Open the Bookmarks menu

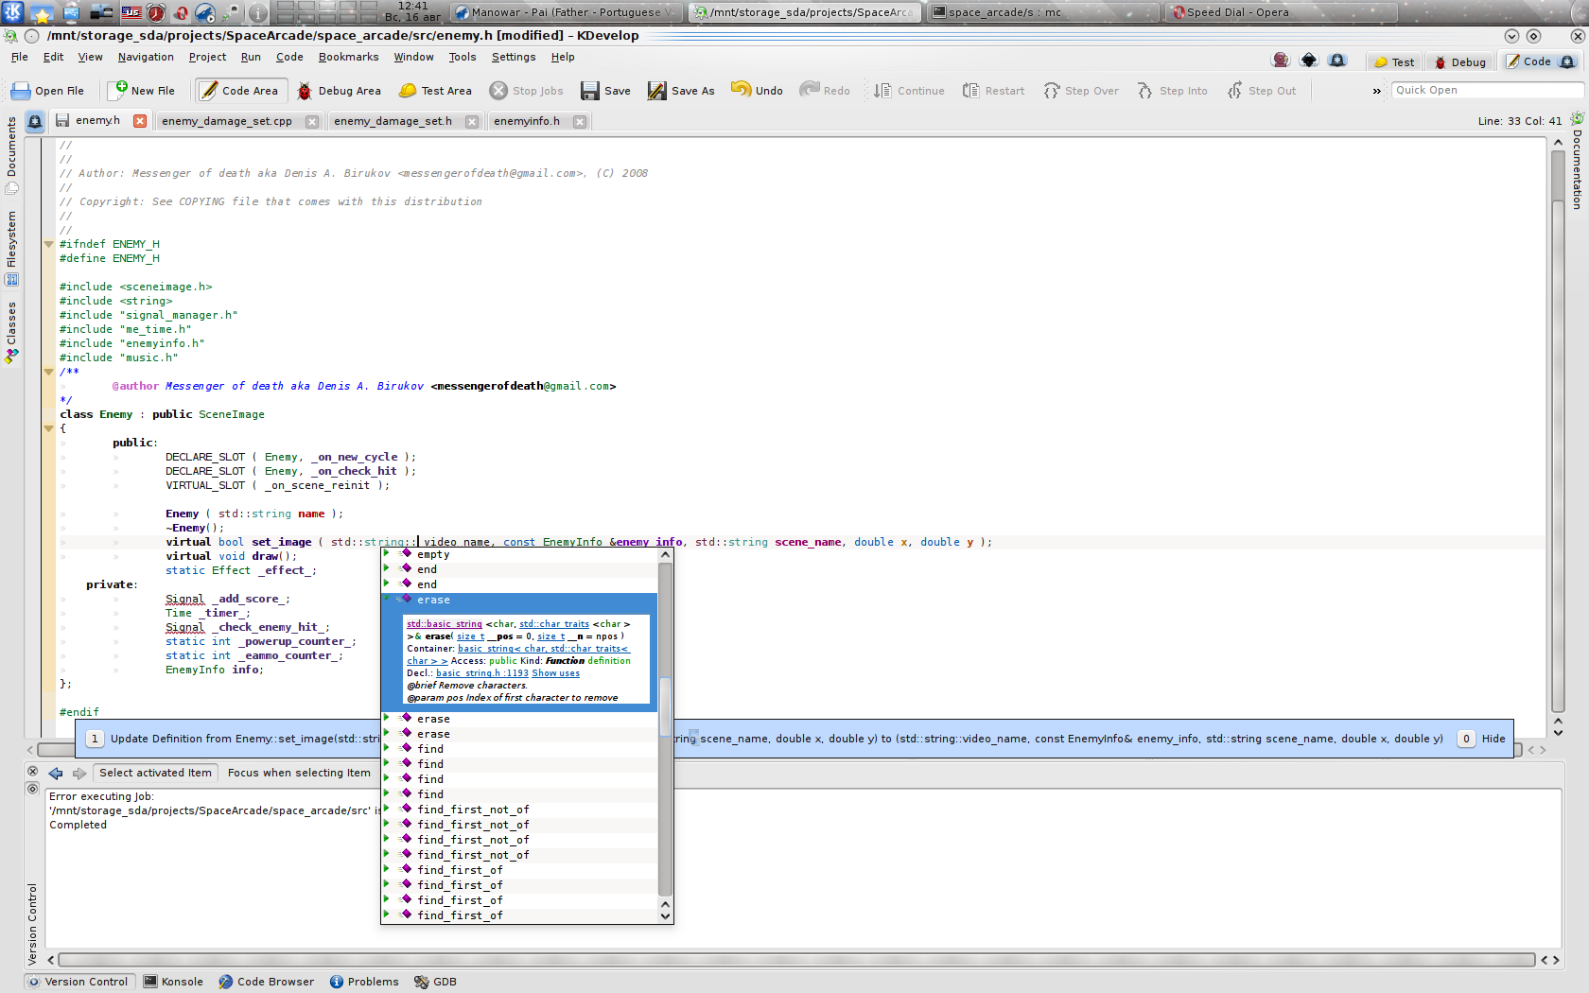[x=348, y=57]
